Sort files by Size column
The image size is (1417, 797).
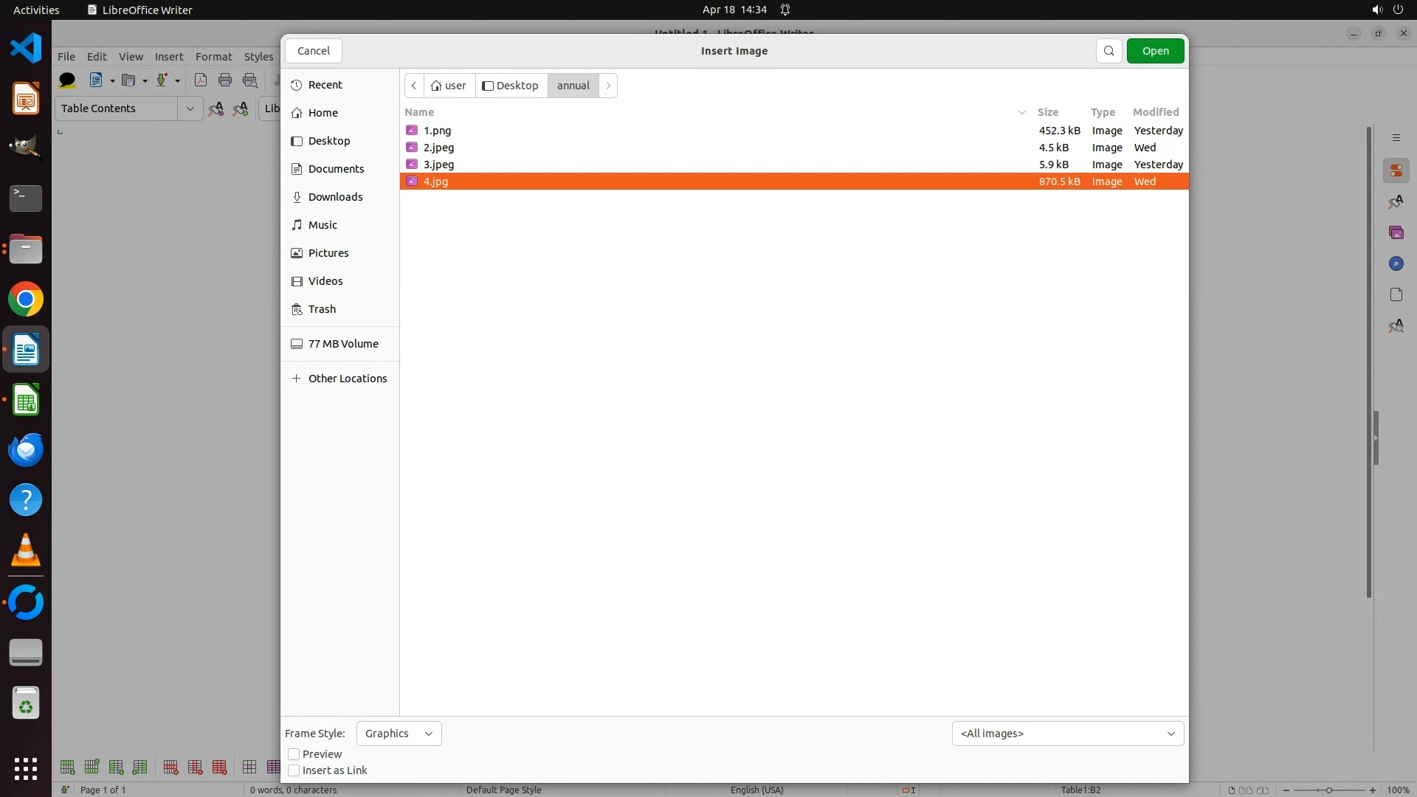pos(1047,112)
